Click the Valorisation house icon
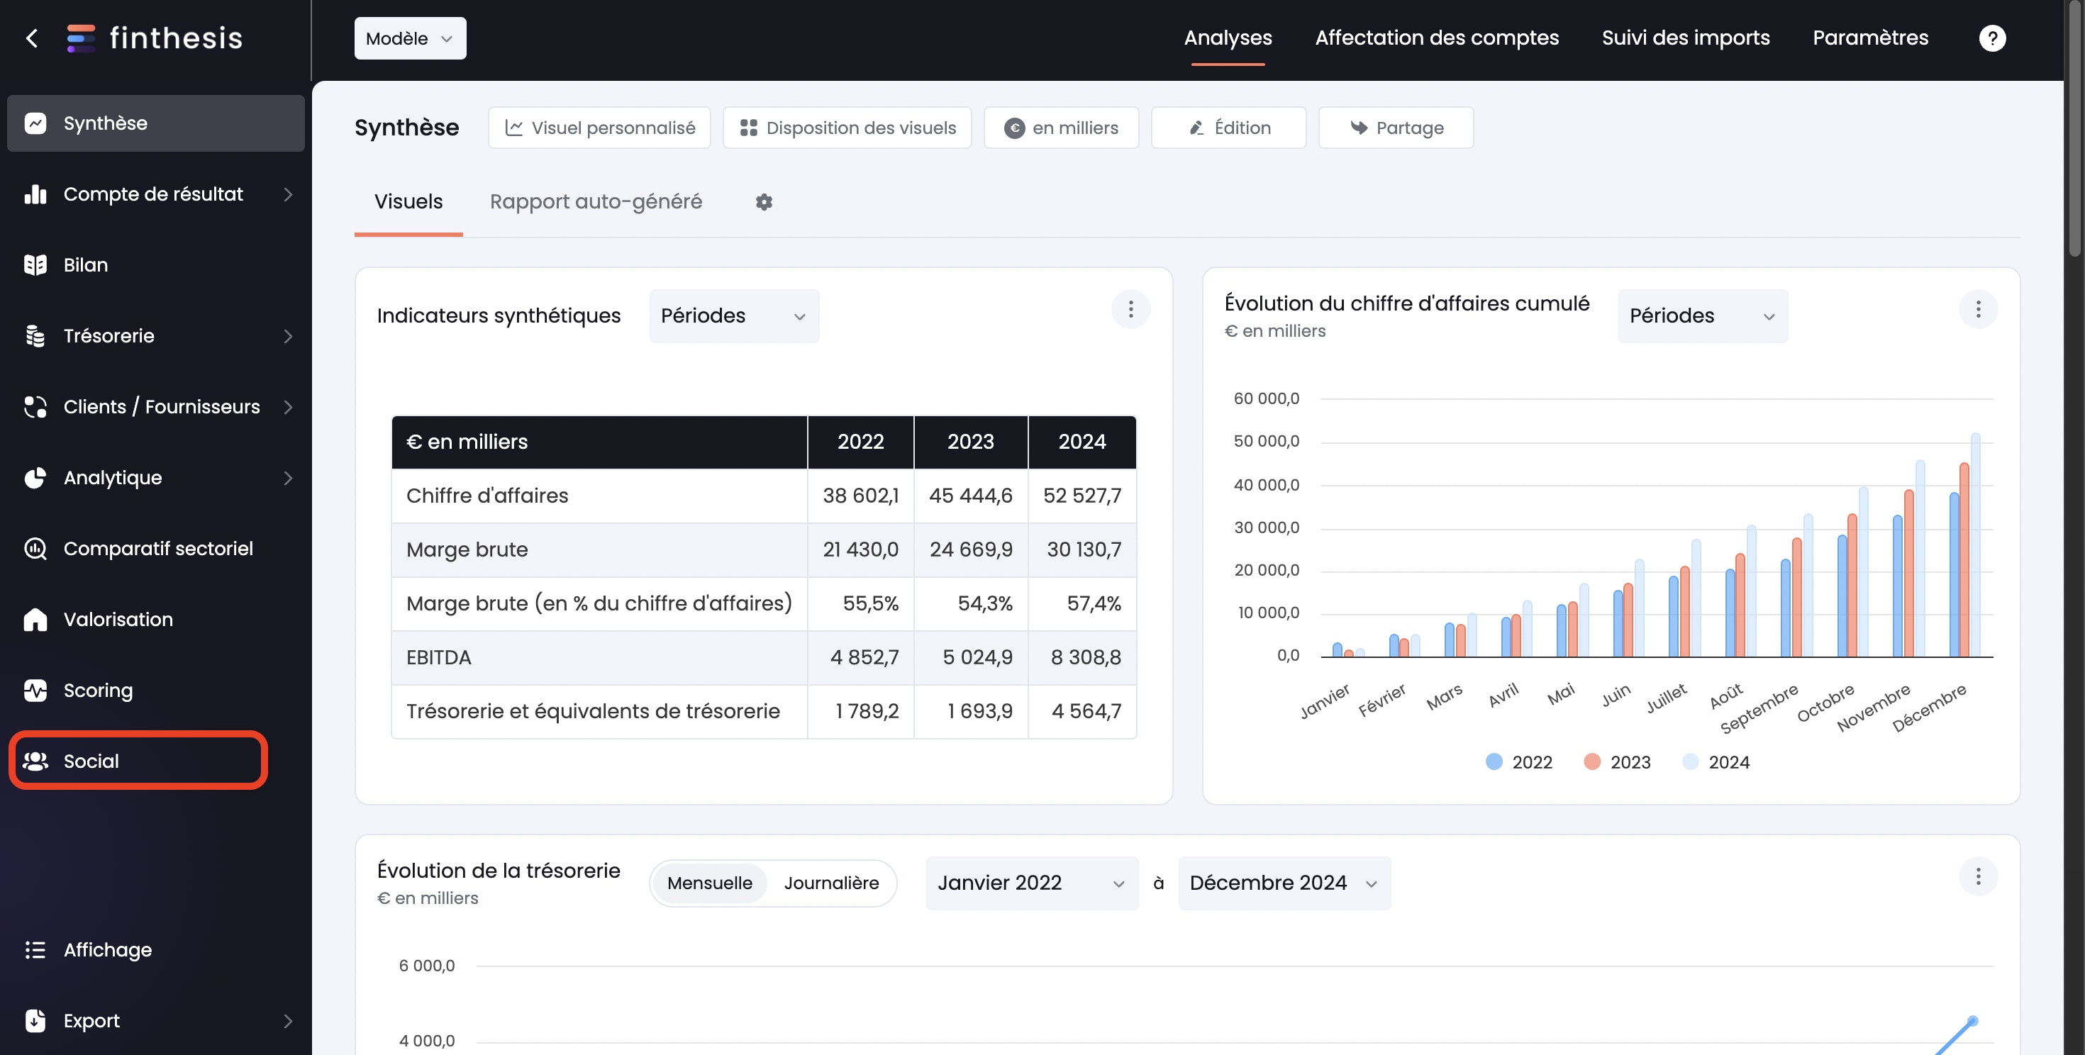The width and height of the screenshot is (2085, 1055). pyautogui.click(x=35, y=620)
